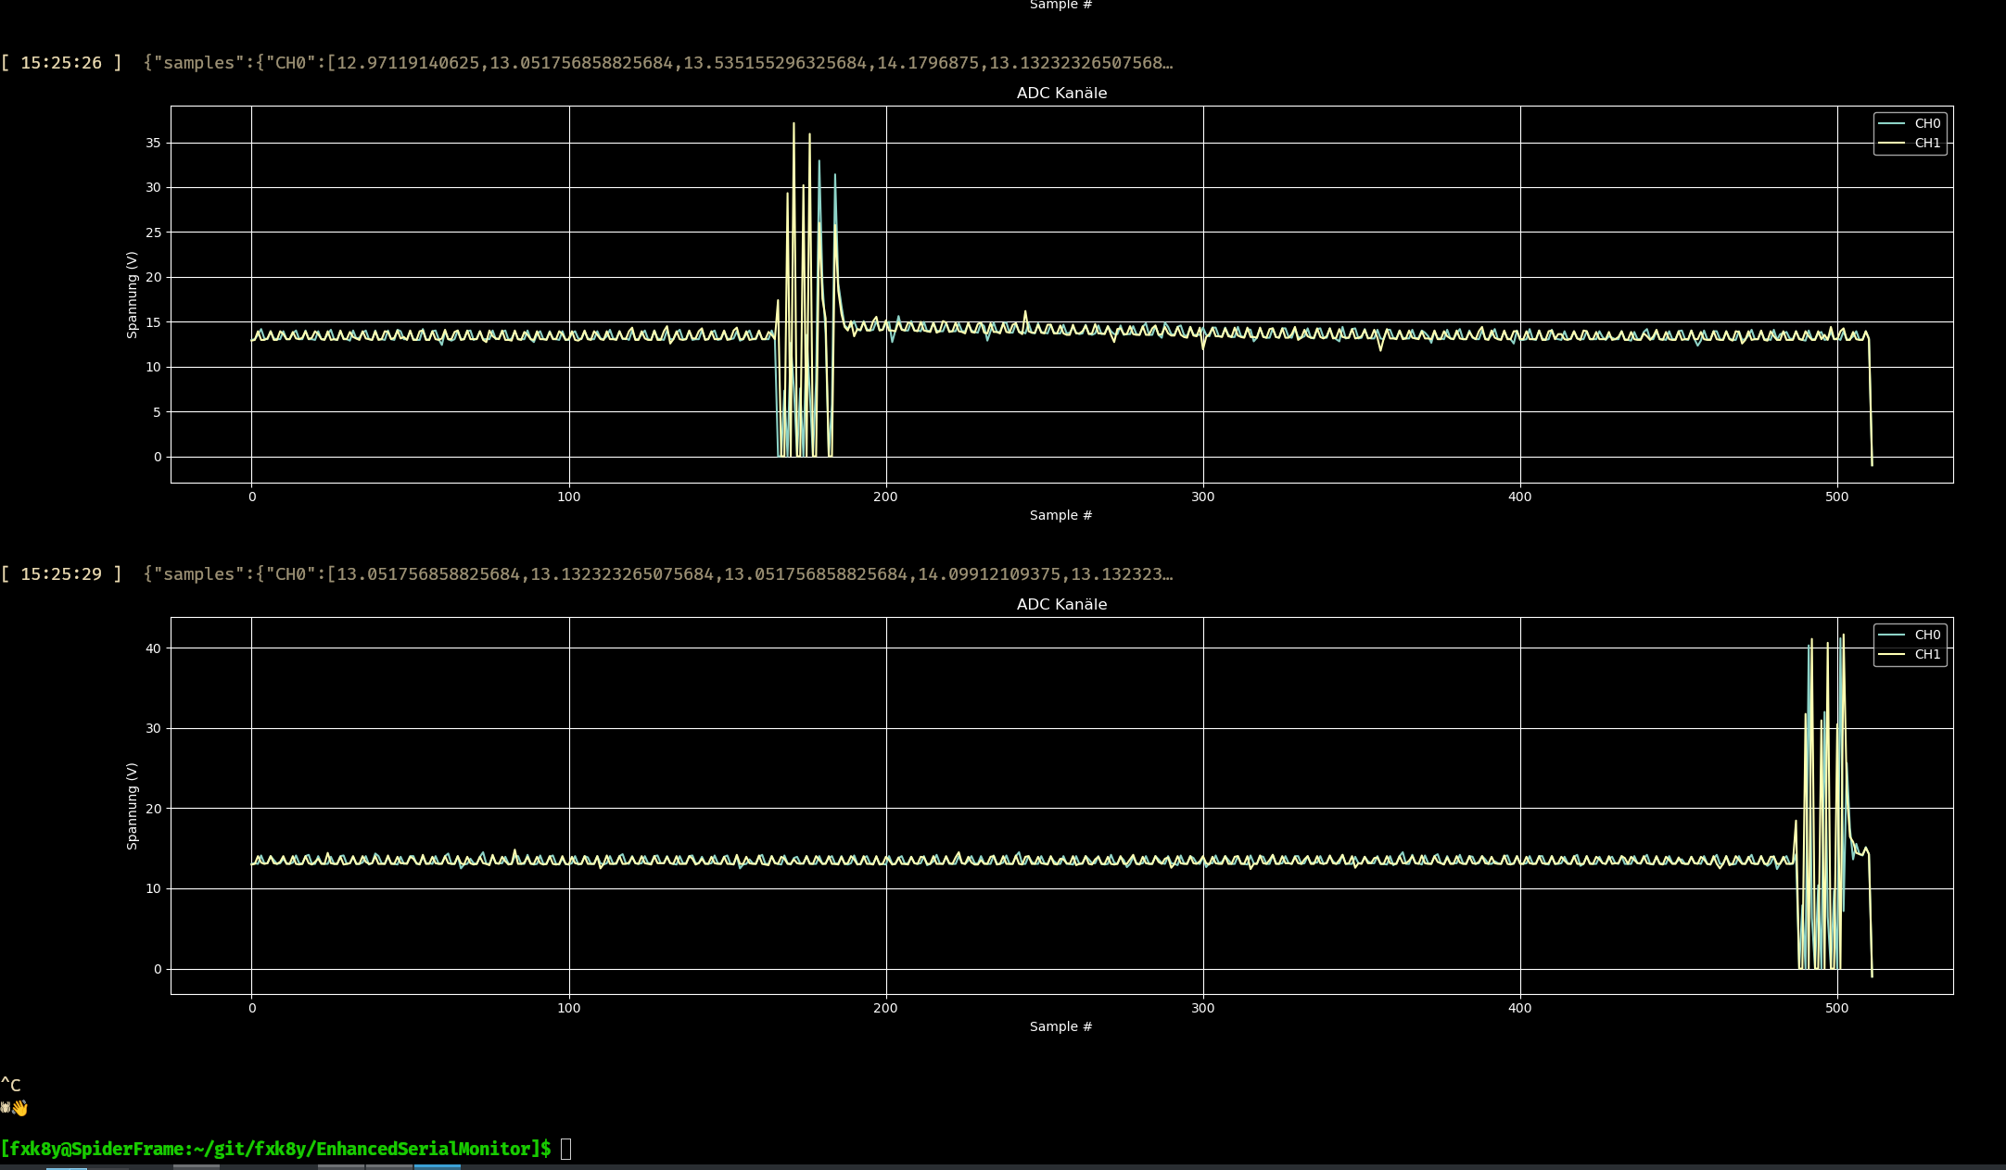The width and height of the screenshot is (2006, 1170).
Task: Click the waving hand emoji
Action: click(19, 1108)
